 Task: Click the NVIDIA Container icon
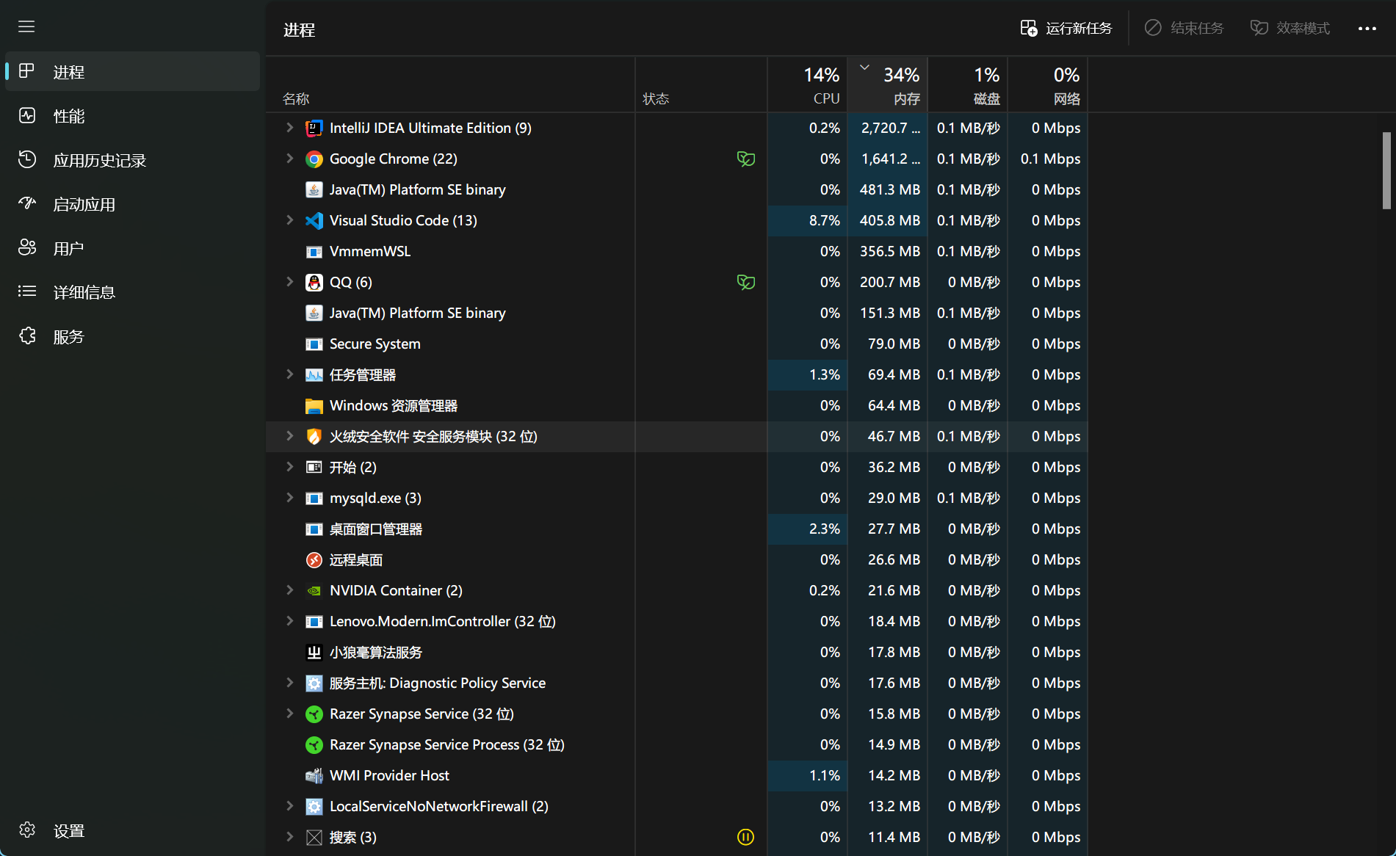coord(314,591)
